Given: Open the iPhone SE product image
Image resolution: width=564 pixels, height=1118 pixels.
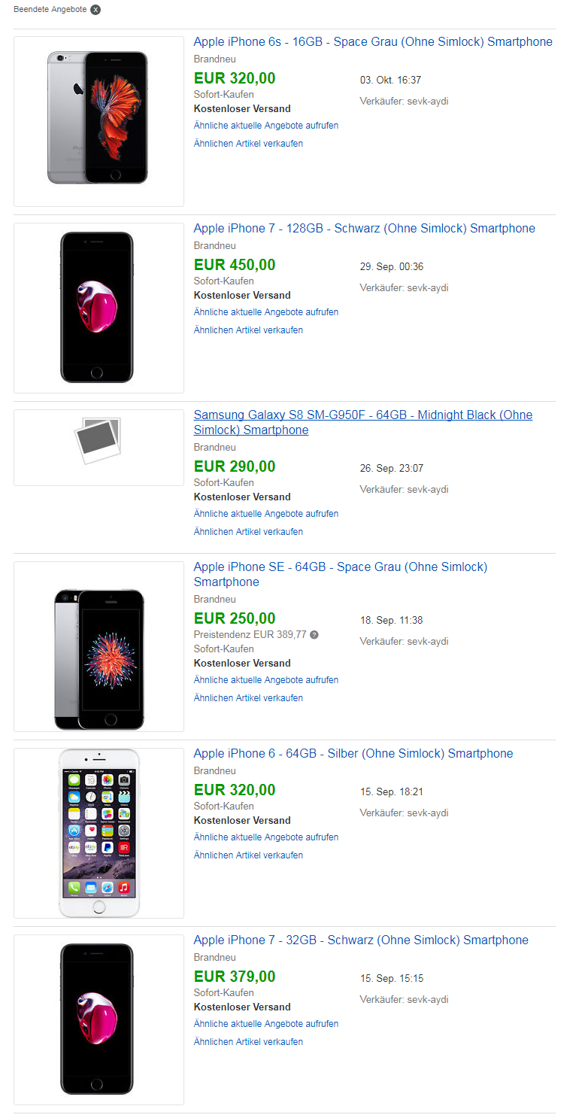Looking at the screenshot, I should pyautogui.click(x=98, y=646).
